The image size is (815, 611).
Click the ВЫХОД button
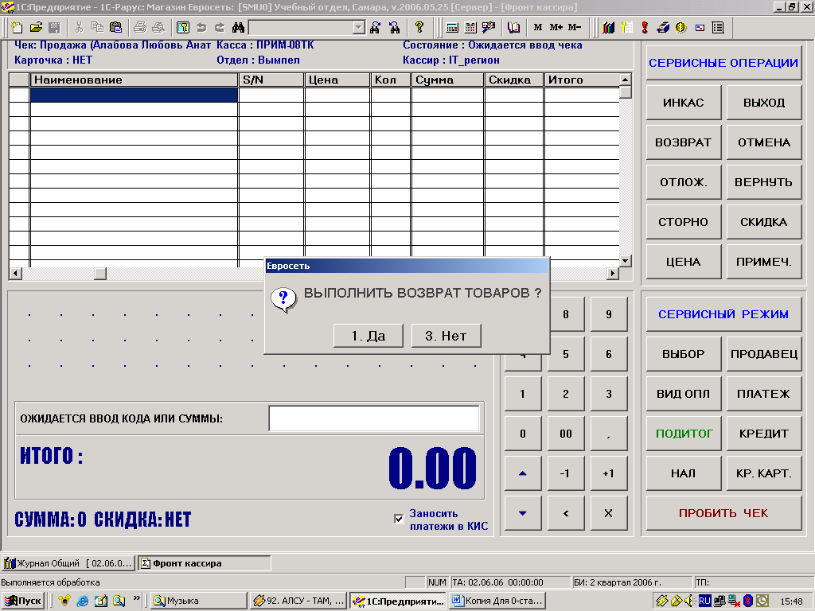click(763, 103)
